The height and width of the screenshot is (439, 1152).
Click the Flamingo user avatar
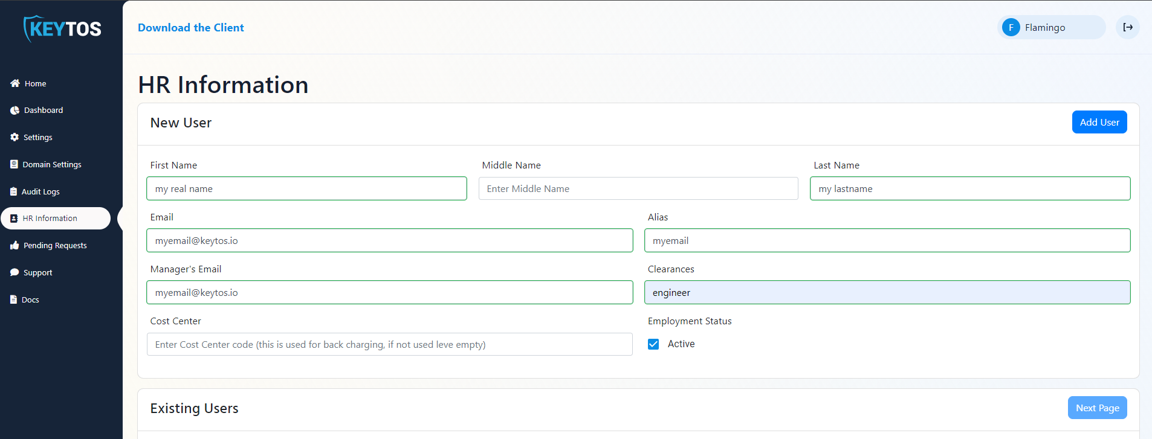[1011, 27]
